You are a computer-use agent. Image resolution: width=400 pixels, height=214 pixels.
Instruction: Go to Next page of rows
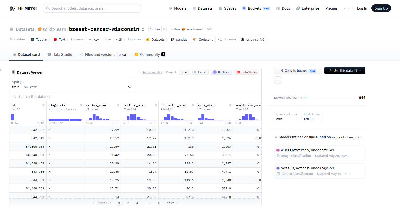(x=172, y=203)
